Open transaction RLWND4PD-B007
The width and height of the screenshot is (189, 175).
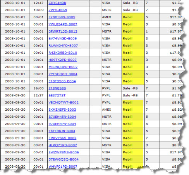63,46
